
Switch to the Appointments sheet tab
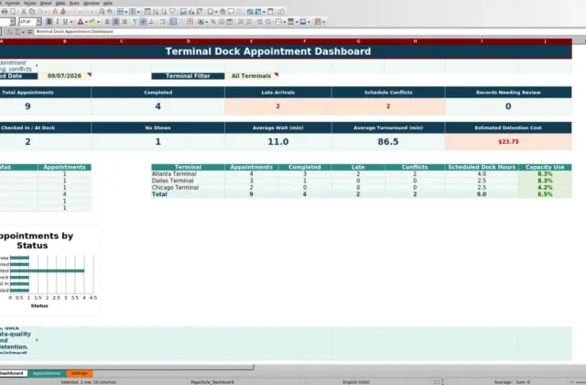[x=47, y=373]
